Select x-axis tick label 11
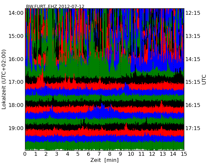Viewport: 209px width, 167px height. [x=141, y=154]
